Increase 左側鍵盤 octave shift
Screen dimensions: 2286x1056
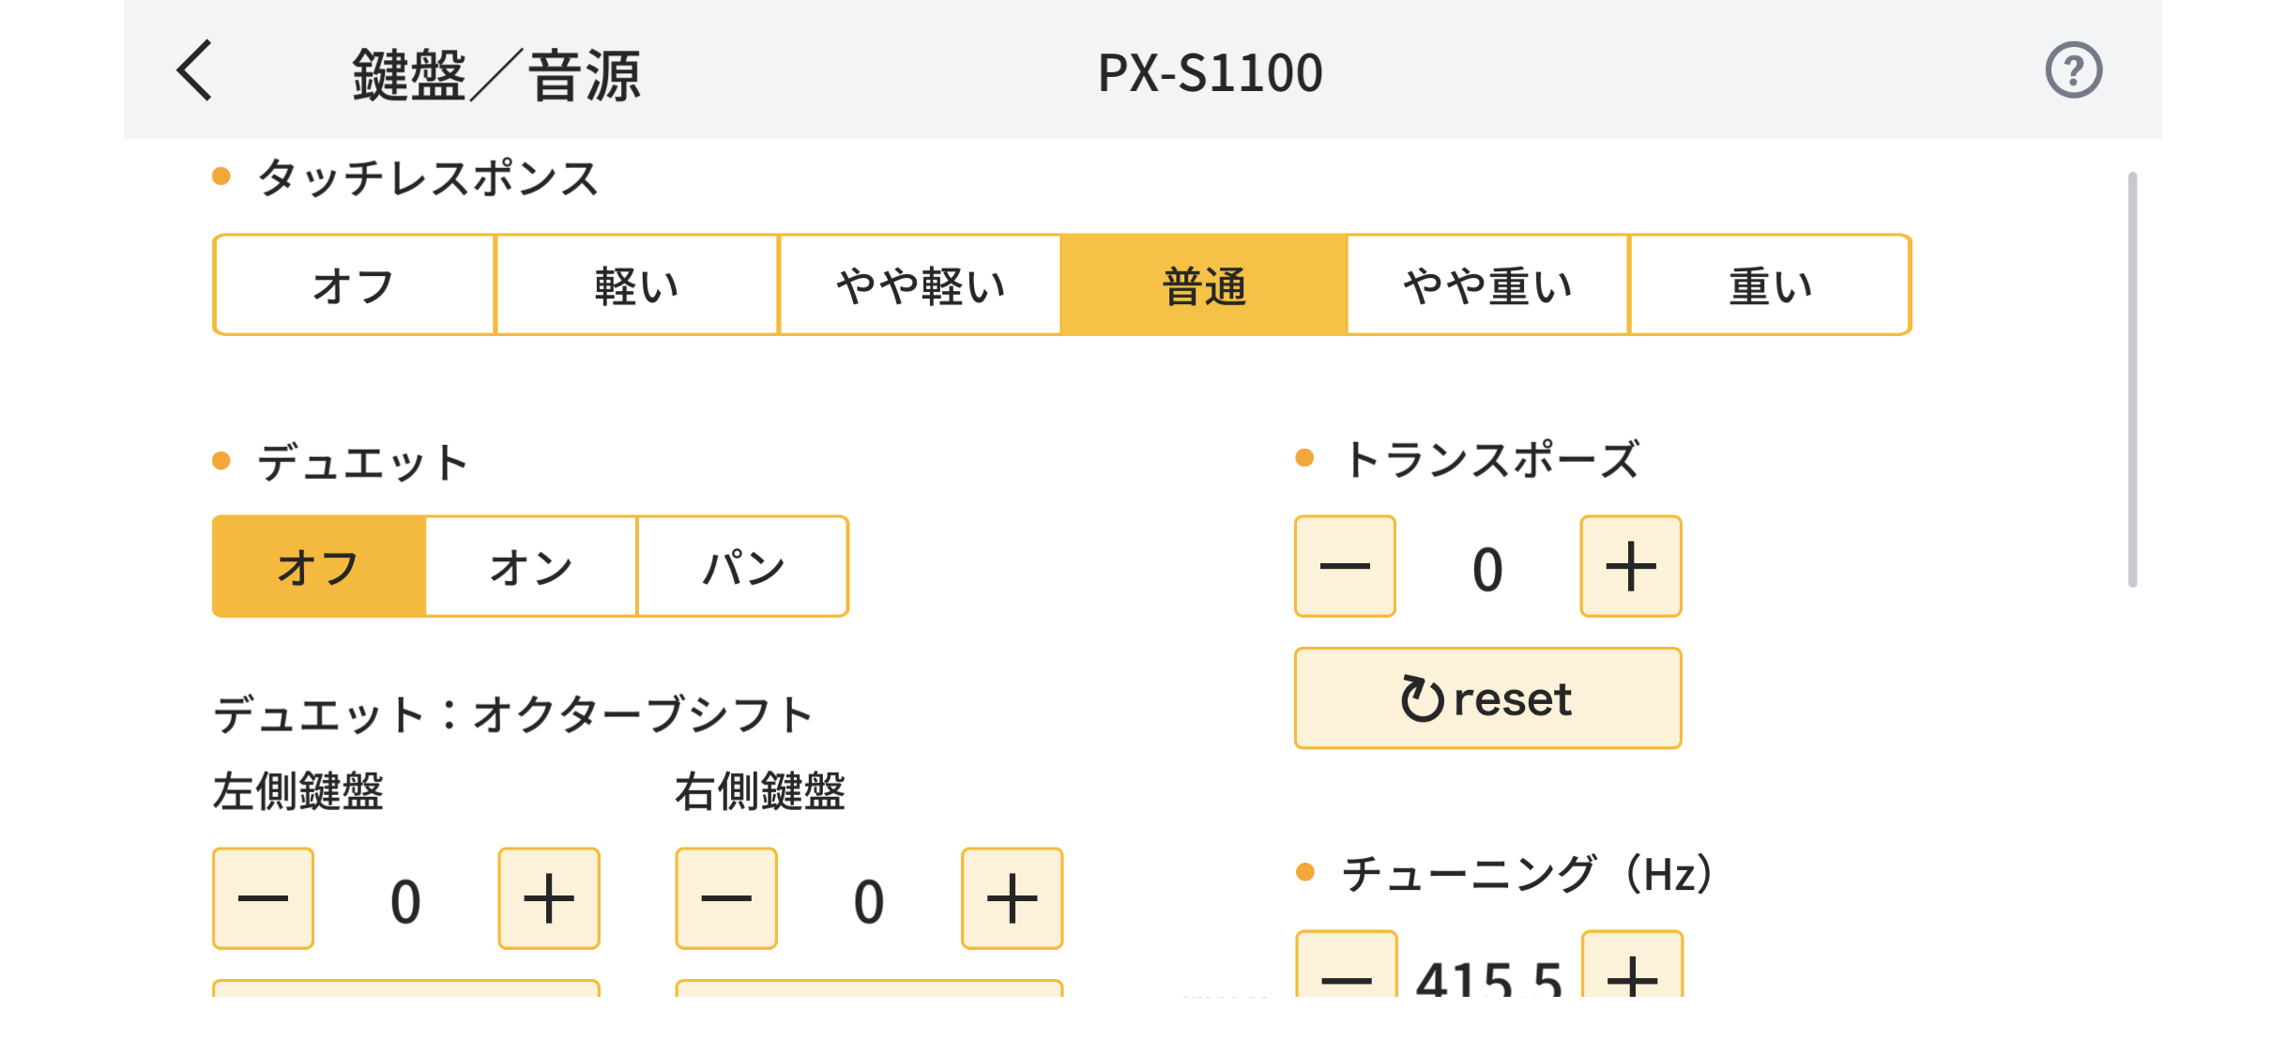(x=549, y=897)
